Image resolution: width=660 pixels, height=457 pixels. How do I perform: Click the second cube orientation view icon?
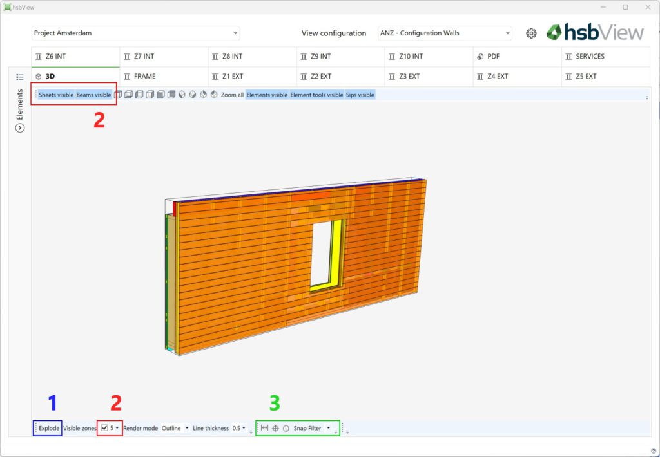click(x=128, y=95)
